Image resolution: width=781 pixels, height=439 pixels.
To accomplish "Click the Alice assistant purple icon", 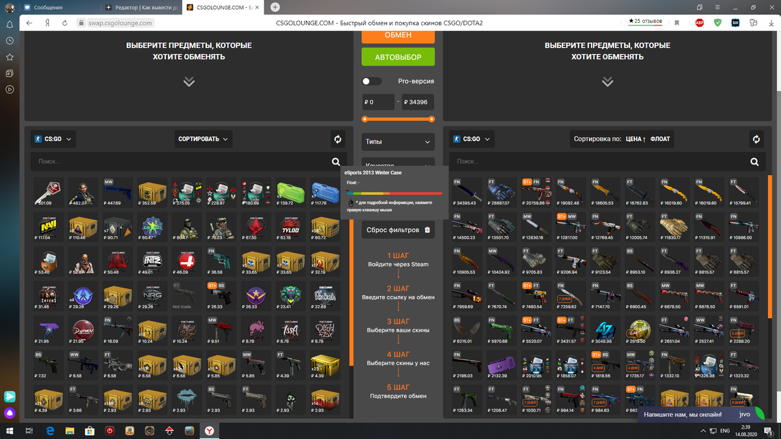I will [10, 412].
